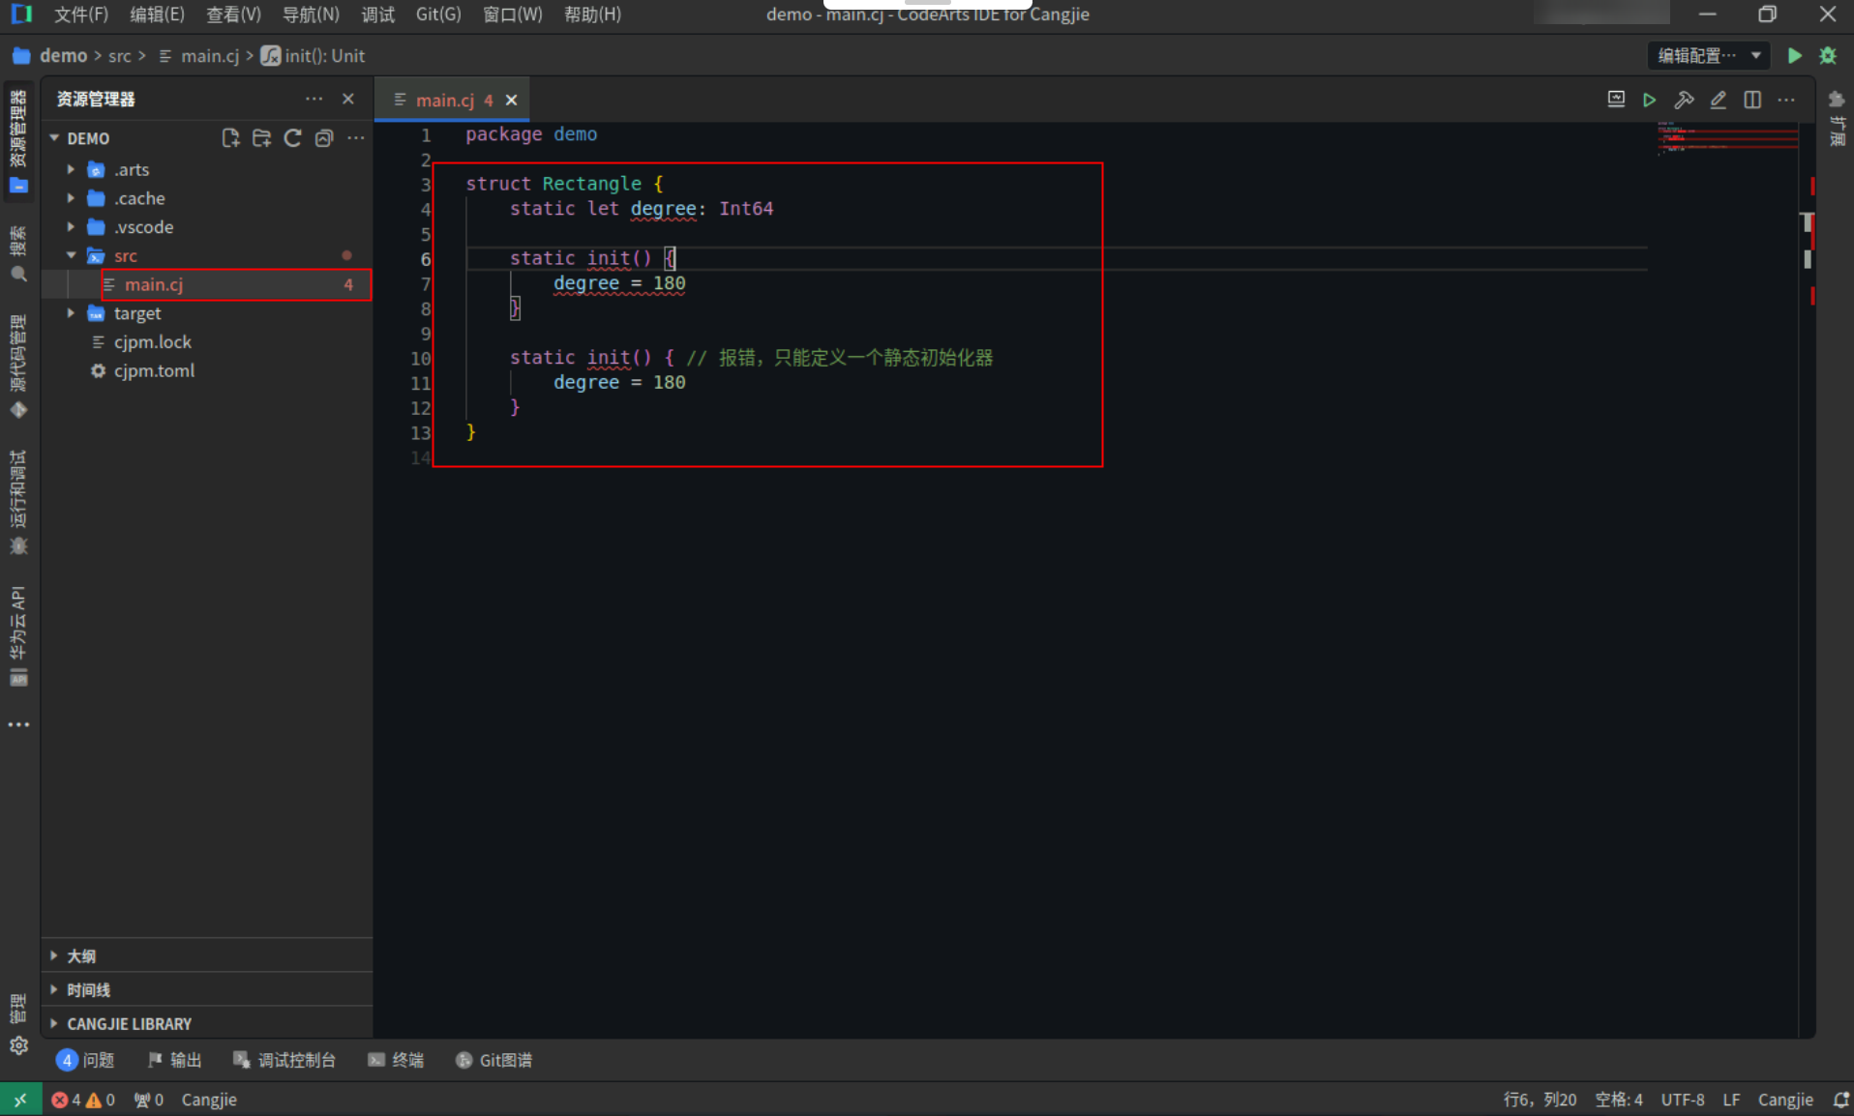
Task: Open the Git(G) menu
Action: 437,14
